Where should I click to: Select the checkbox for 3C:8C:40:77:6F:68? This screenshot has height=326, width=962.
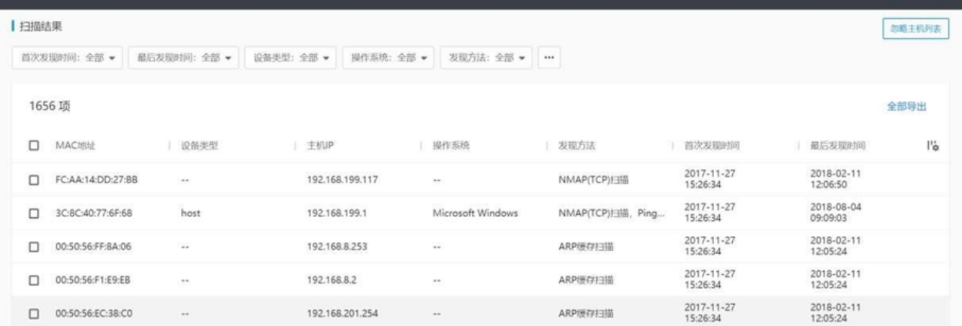[34, 213]
